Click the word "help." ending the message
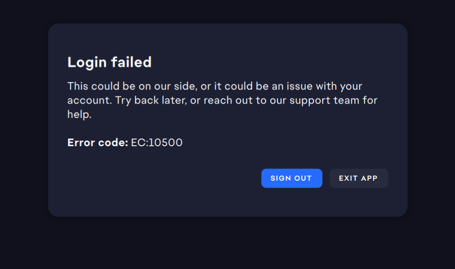The width and height of the screenshot is (455, 269). (79, 115)
